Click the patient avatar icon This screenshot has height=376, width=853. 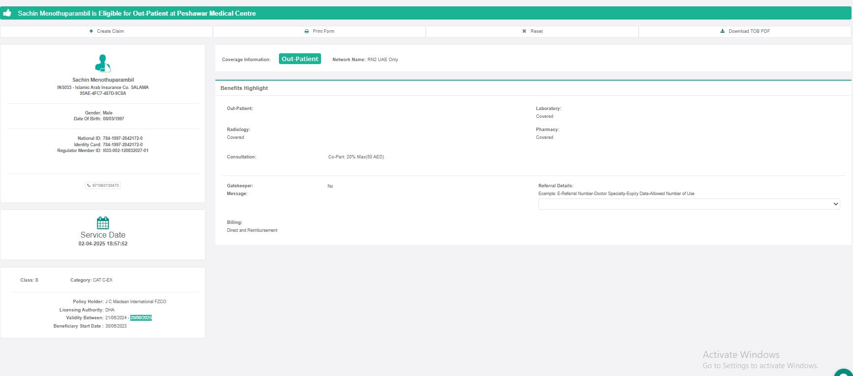tap(103, 64)
